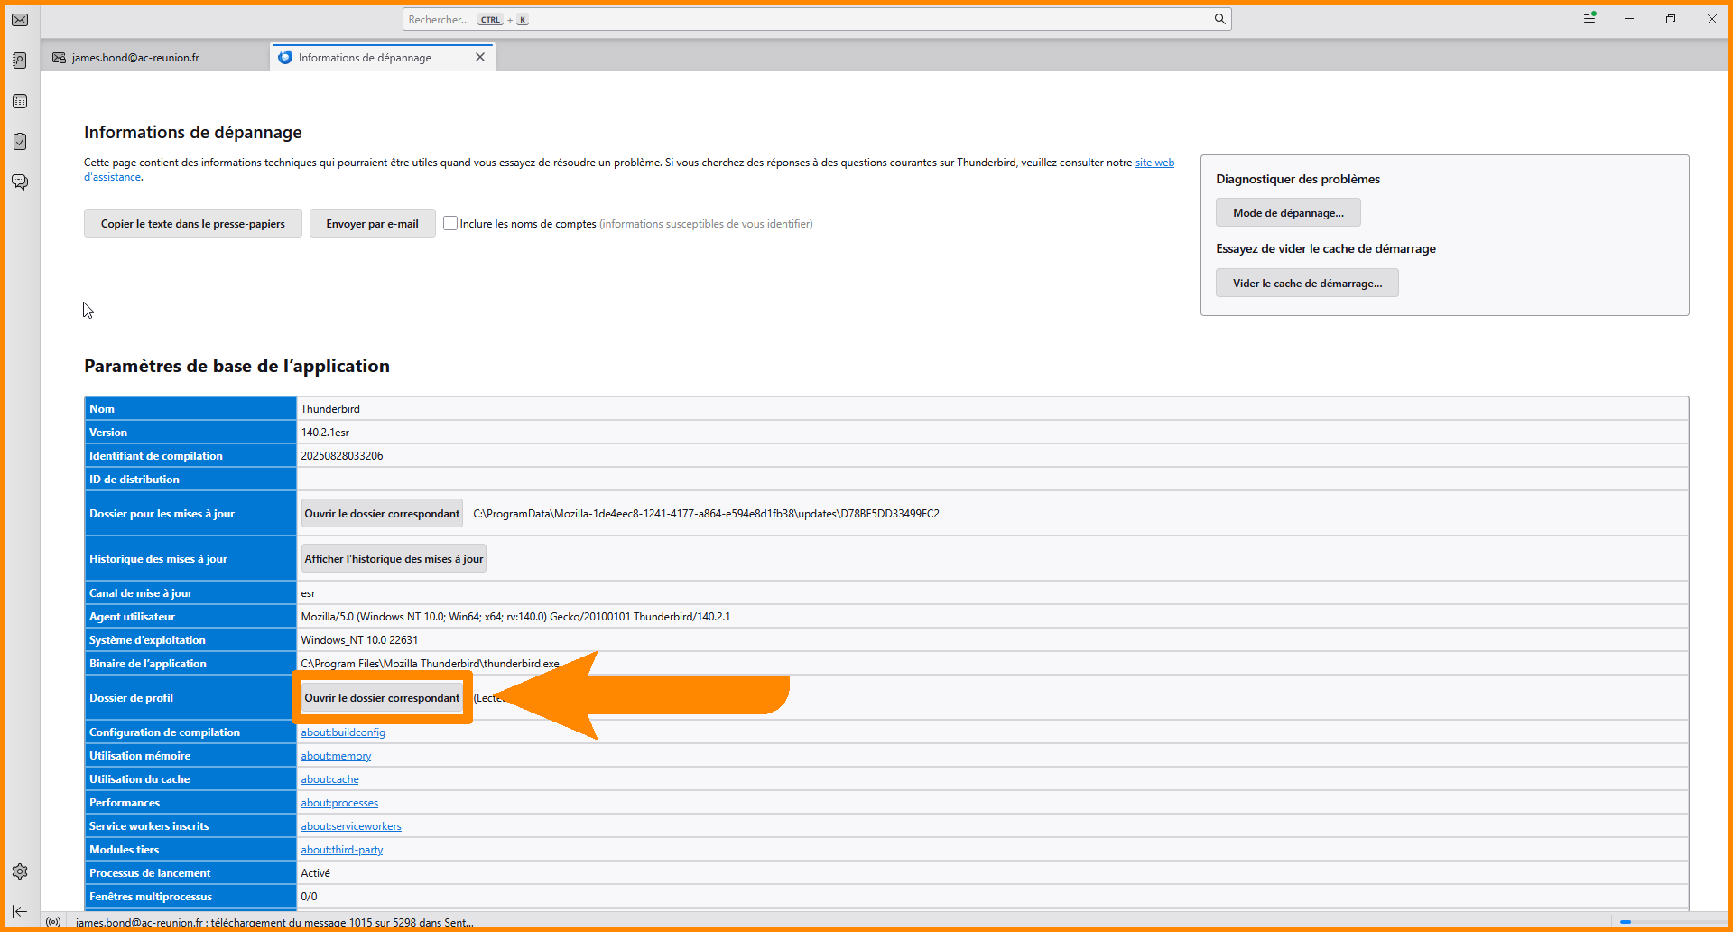Screen dimensions: 1733x932
Task: Open the Tasks sidebar icon
Action: point(20,142)
